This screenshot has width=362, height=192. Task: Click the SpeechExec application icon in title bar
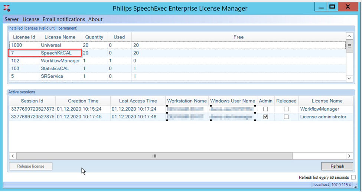(7, 8)
